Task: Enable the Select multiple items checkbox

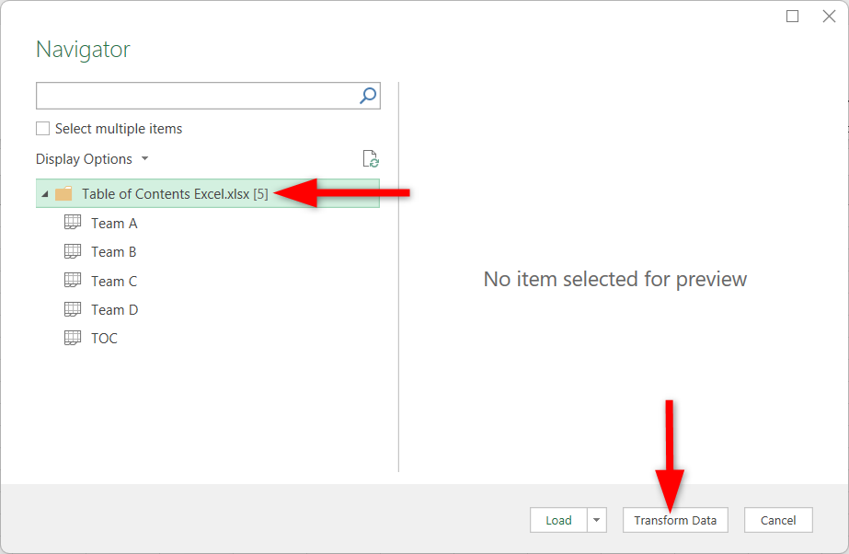Action: pos(41,129)
